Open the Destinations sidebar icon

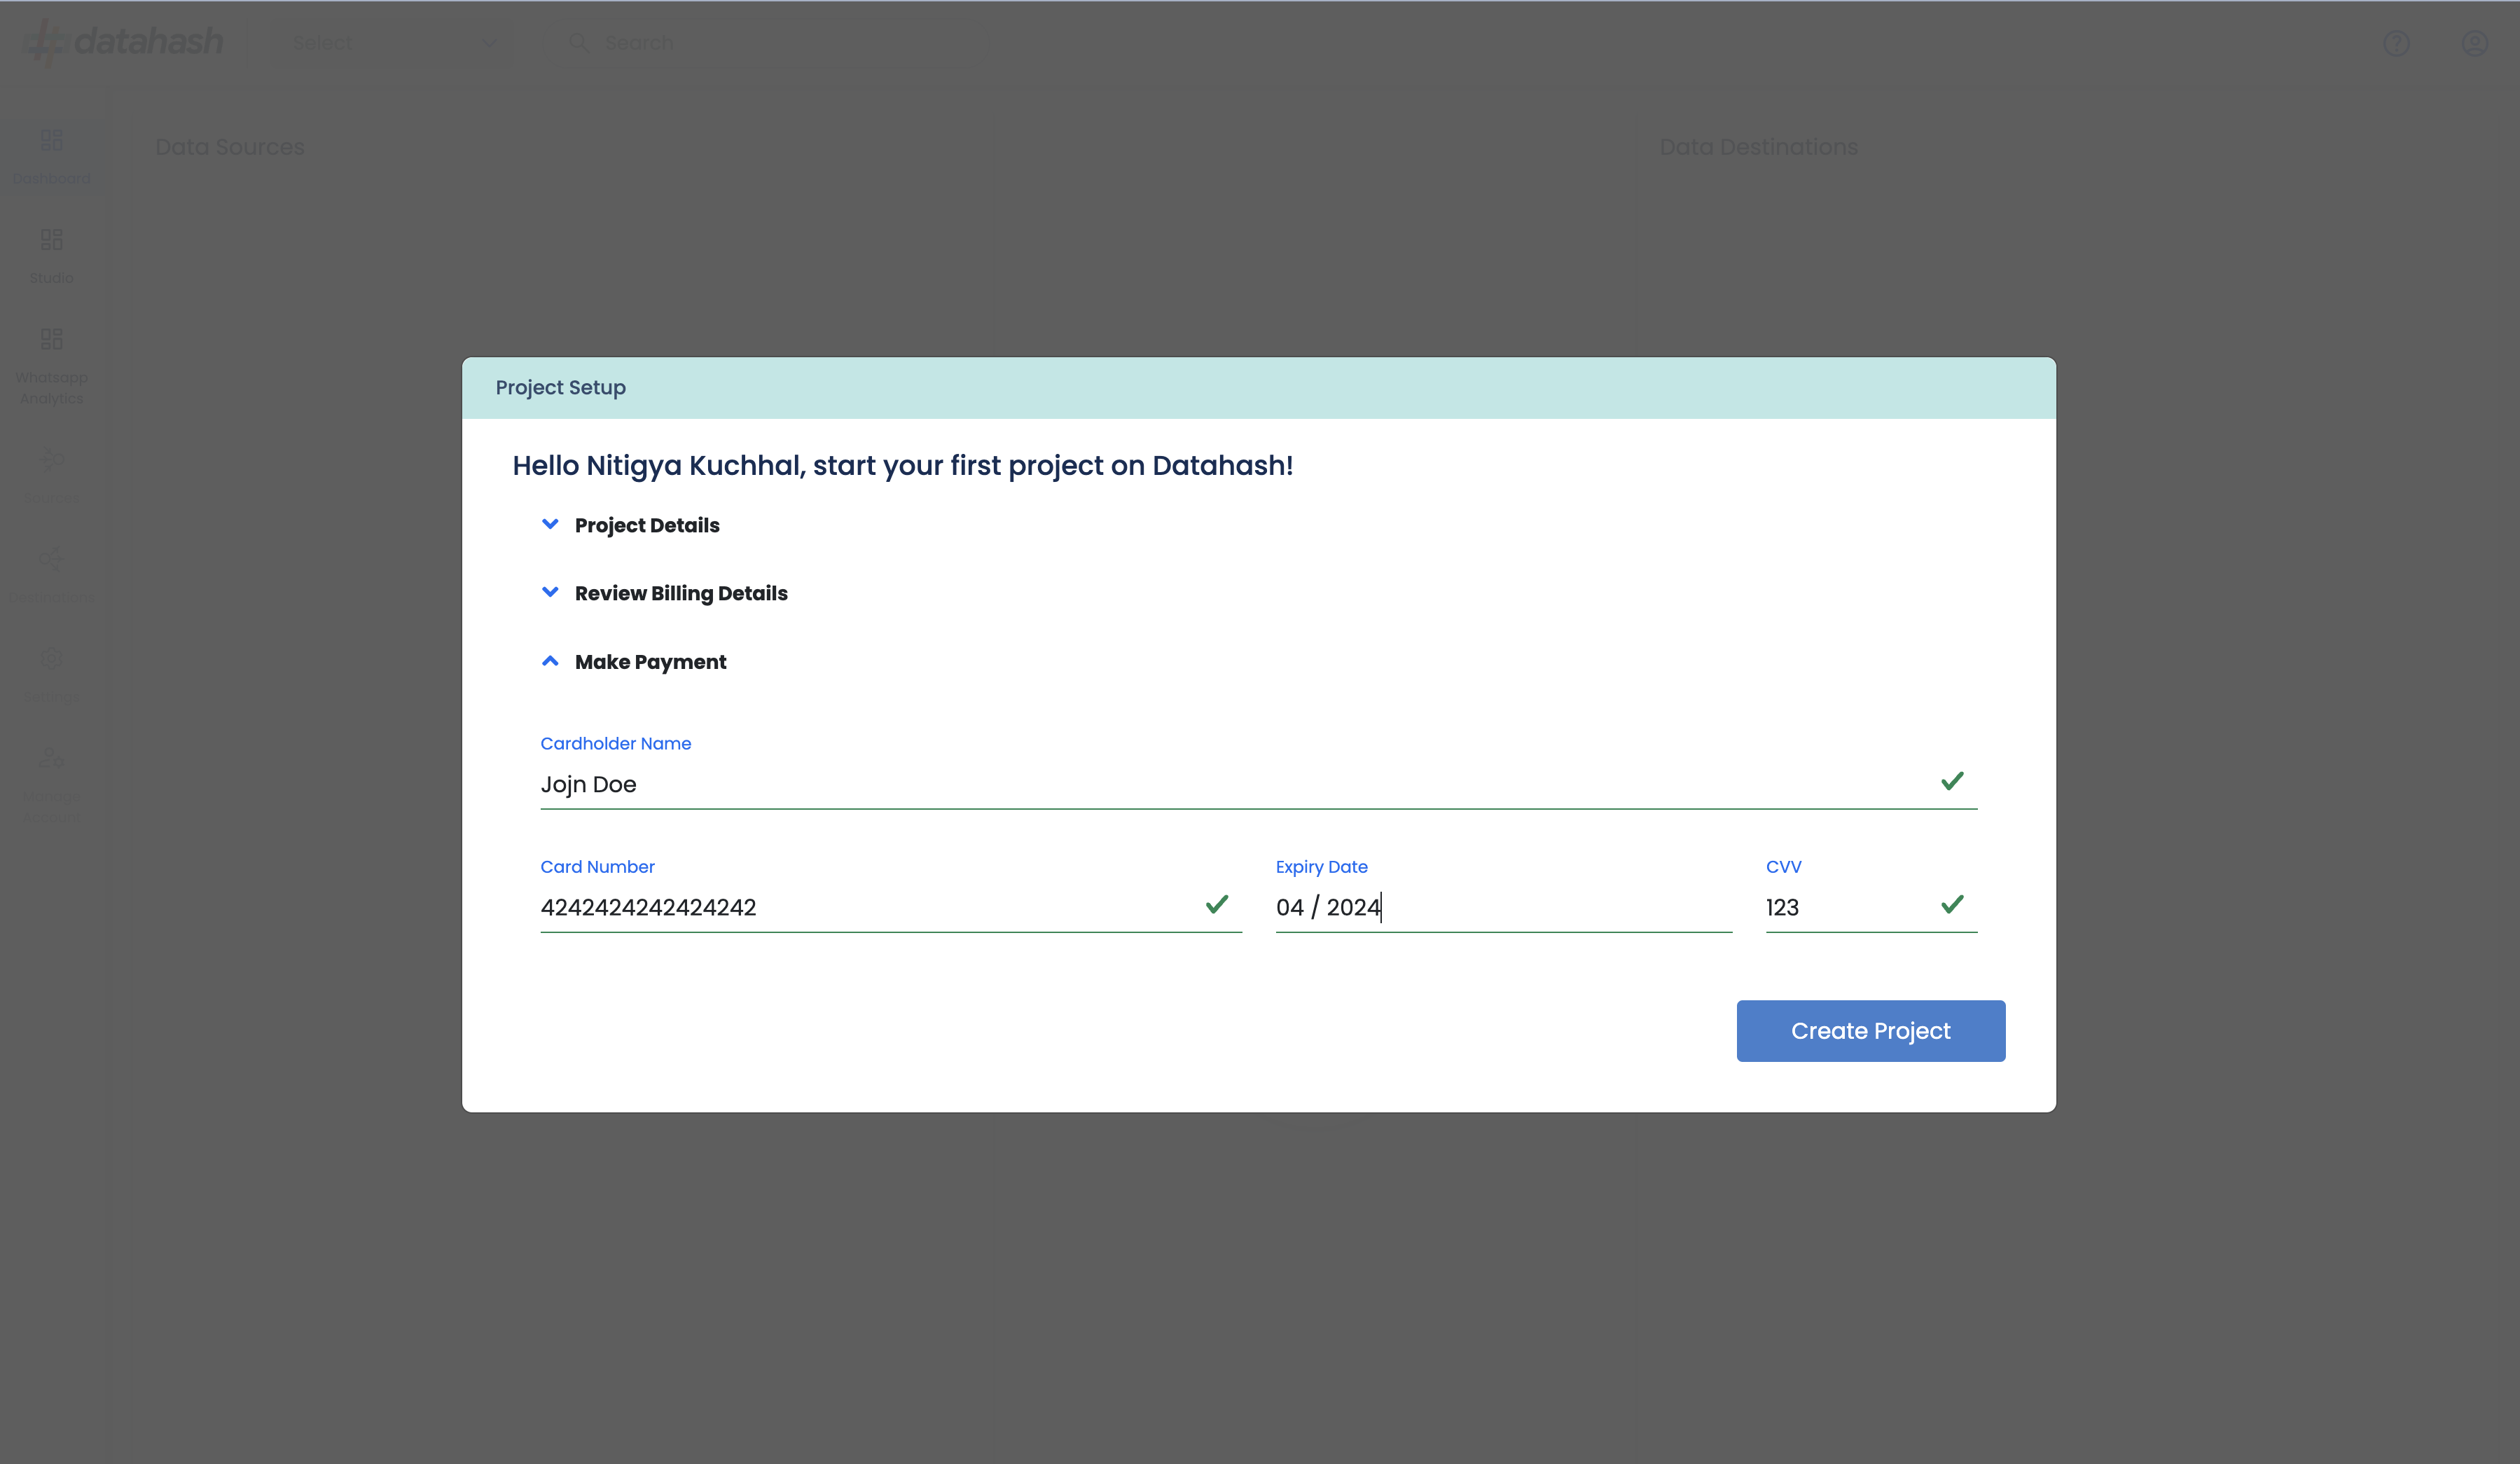coord(51,558)
